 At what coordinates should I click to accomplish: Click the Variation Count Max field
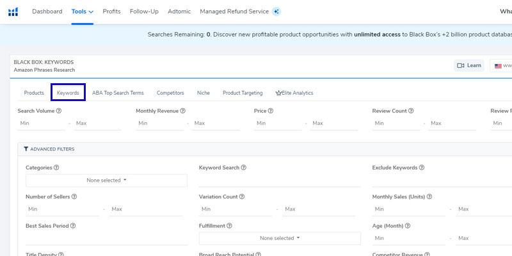(x=319, y=209)
